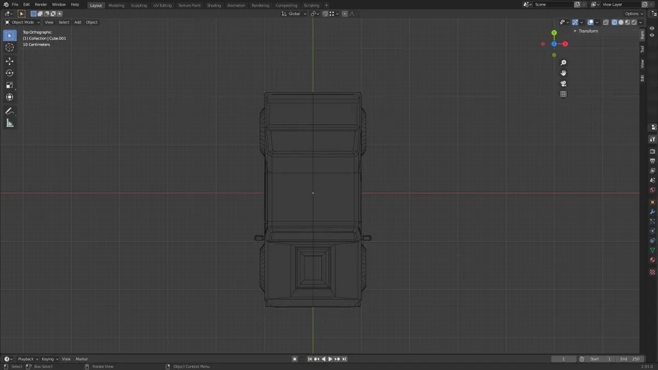This screenshot has height=370, width=658.
Task: Choose the Move tool
Action: pyautogui.click(x=9, y=61)
